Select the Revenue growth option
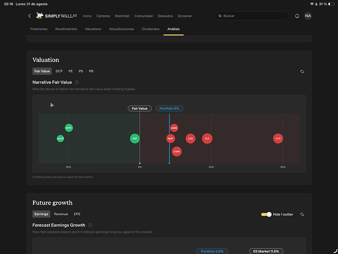This screenshot has height=254, width=338. (x=61, y=214)
